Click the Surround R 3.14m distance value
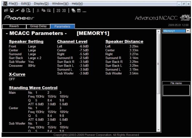Viewport: 192px width, 138px height. click(134, 58)
